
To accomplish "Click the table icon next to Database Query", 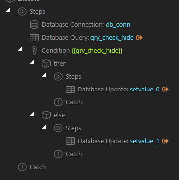I will point(34,38).
